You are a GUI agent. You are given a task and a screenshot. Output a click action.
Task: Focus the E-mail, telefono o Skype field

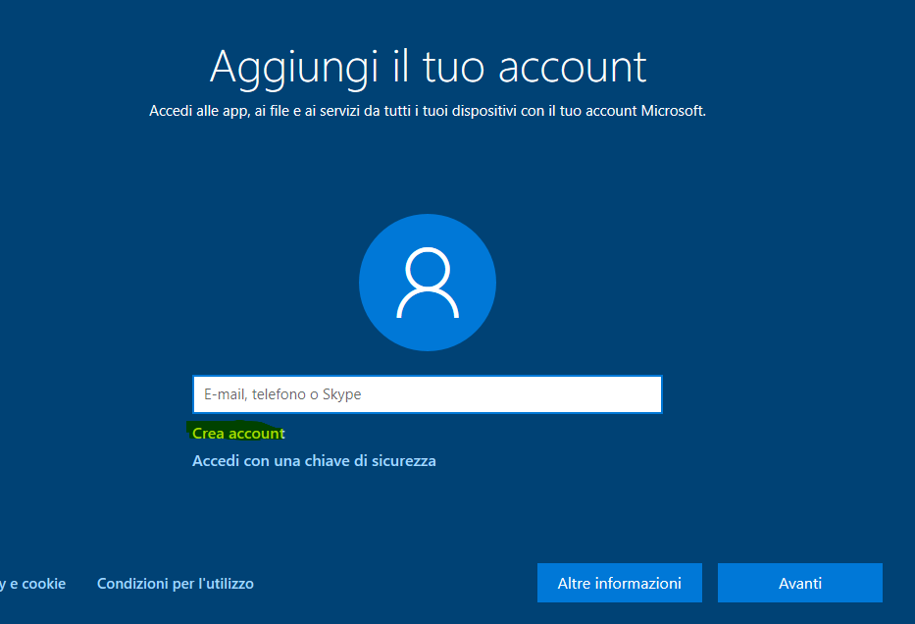428,394
